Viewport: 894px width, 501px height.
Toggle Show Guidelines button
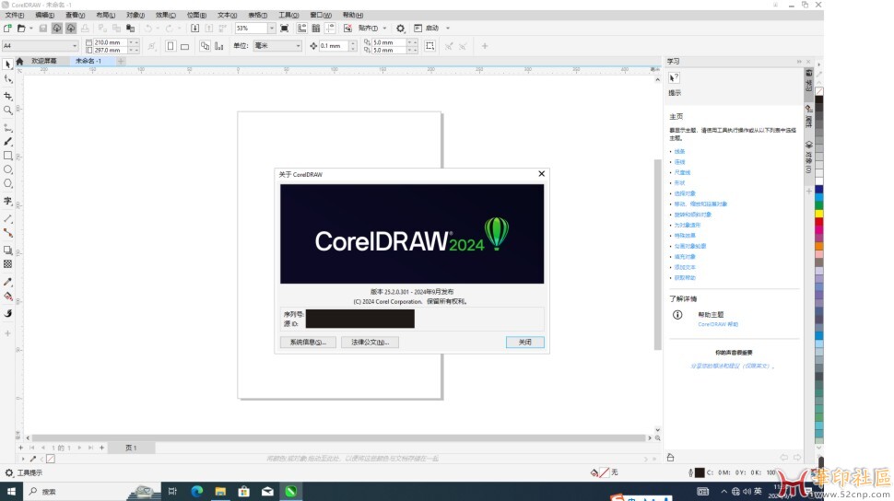click(x=330, y=28)
